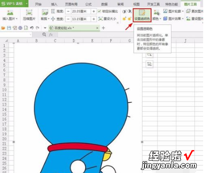Switch to the 页面布局 (Page Layout) tab

(x=71, y=4)
